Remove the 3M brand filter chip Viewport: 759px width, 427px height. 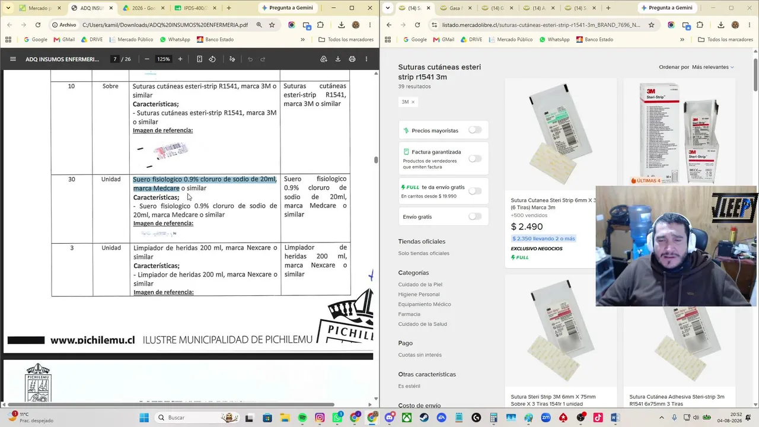coord(413,102)
